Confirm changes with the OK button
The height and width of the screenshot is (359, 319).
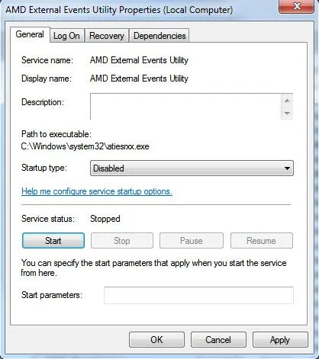156,340
